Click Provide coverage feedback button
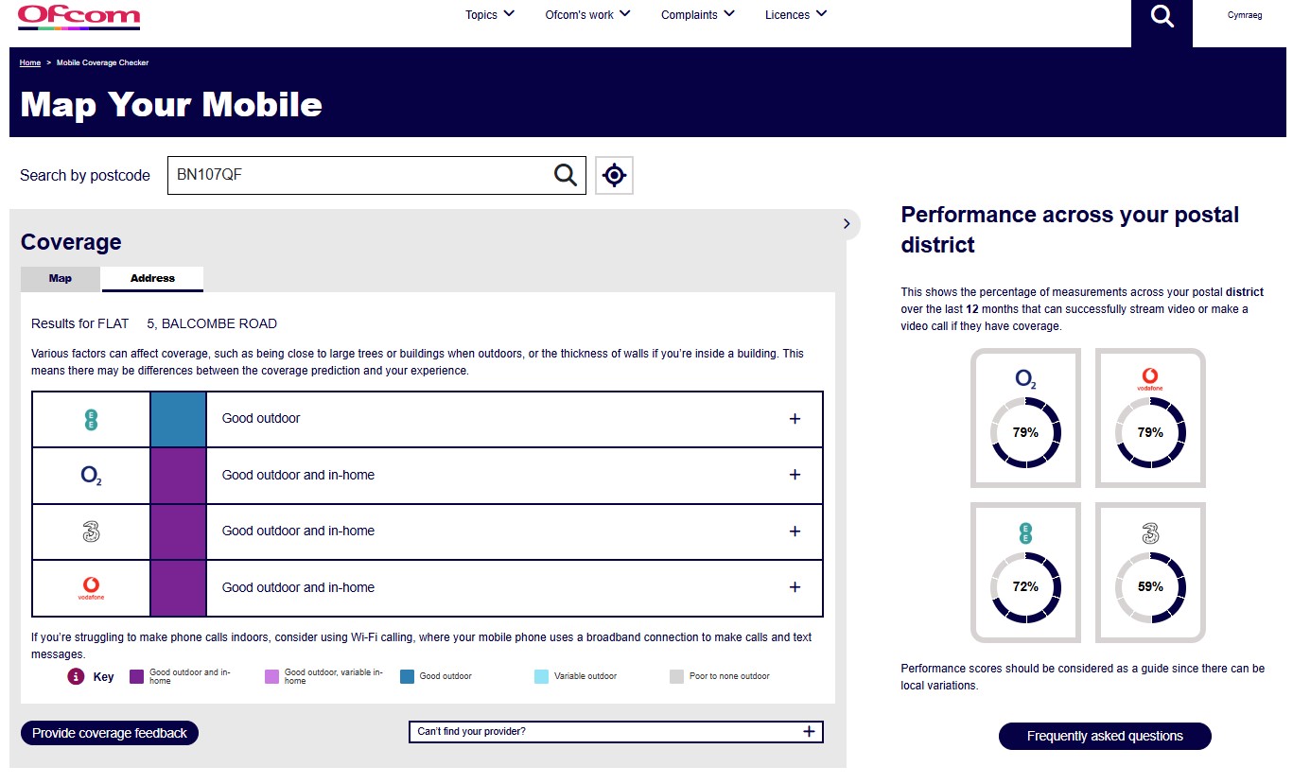 (x=110, y=733)
